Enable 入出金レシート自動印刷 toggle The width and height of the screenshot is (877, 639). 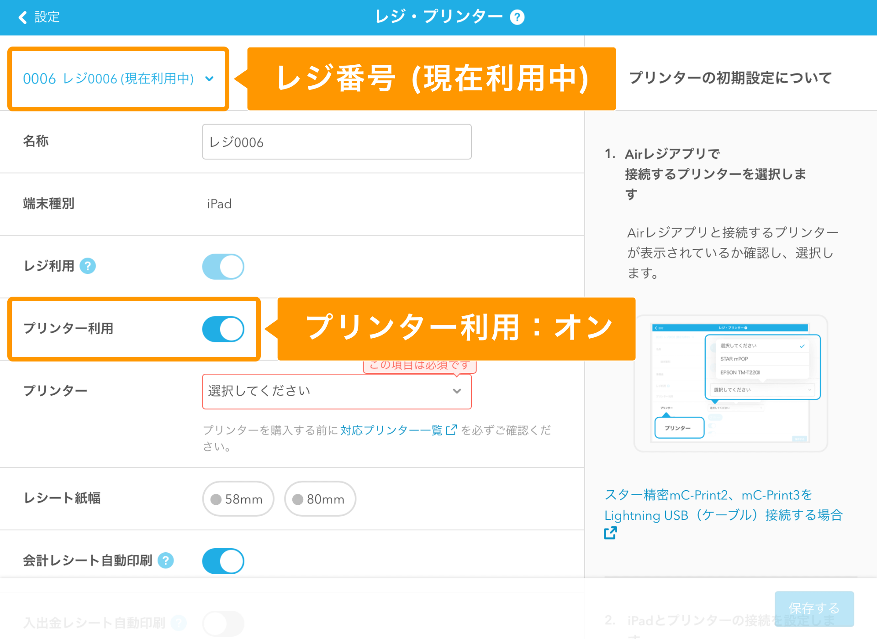pos(223,623)
